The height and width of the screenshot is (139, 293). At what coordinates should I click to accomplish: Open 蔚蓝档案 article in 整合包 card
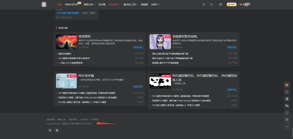coord(181,96)
